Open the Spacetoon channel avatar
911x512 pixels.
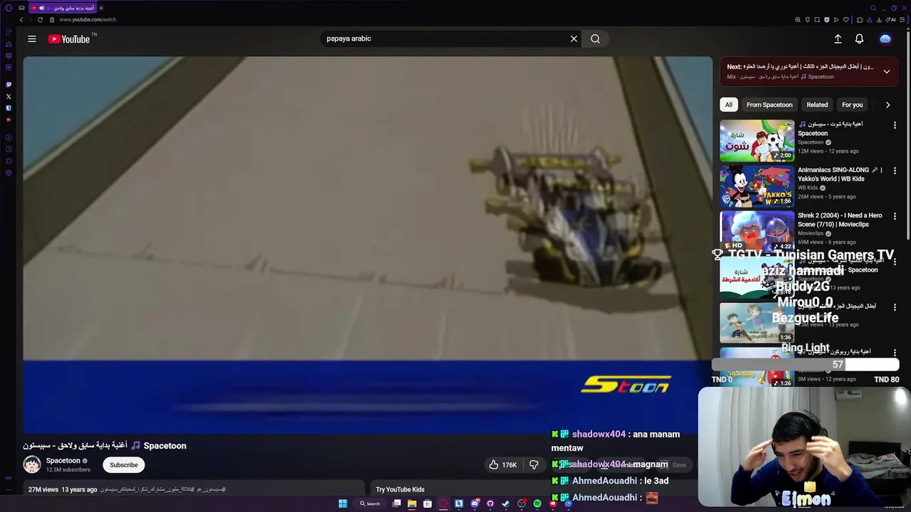coord(32,465)
